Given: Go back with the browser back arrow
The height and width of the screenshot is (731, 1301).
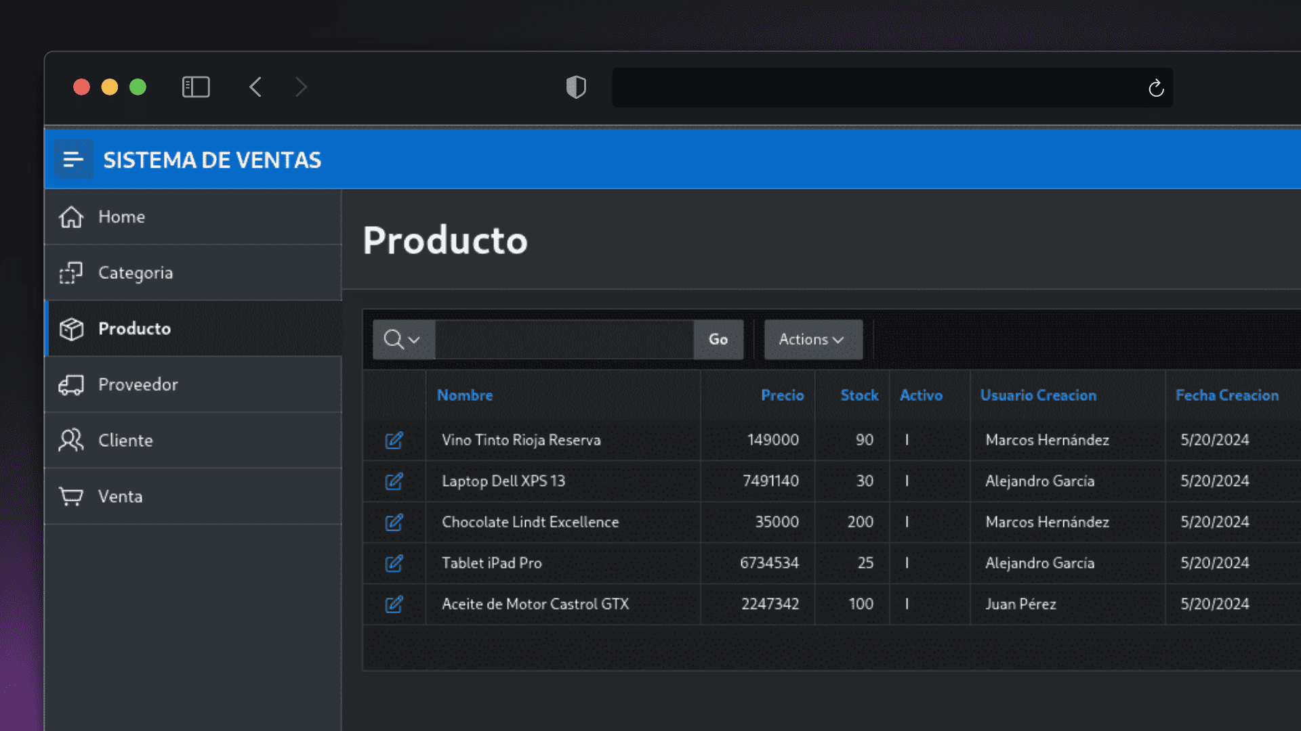Looking at the screenshot, I should coord(255,87).
